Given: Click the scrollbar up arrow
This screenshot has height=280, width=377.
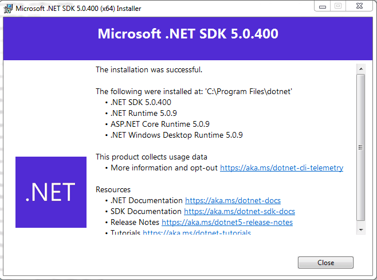Looking at the screenshot, I should coord(361,69).
